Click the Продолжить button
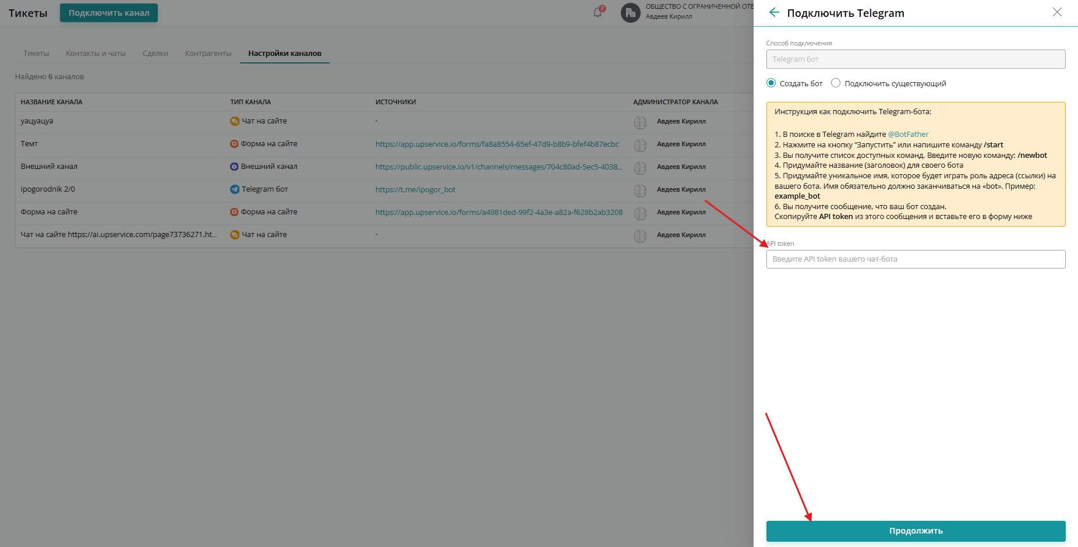This screenshot has width=1078, height=547. 916,531
